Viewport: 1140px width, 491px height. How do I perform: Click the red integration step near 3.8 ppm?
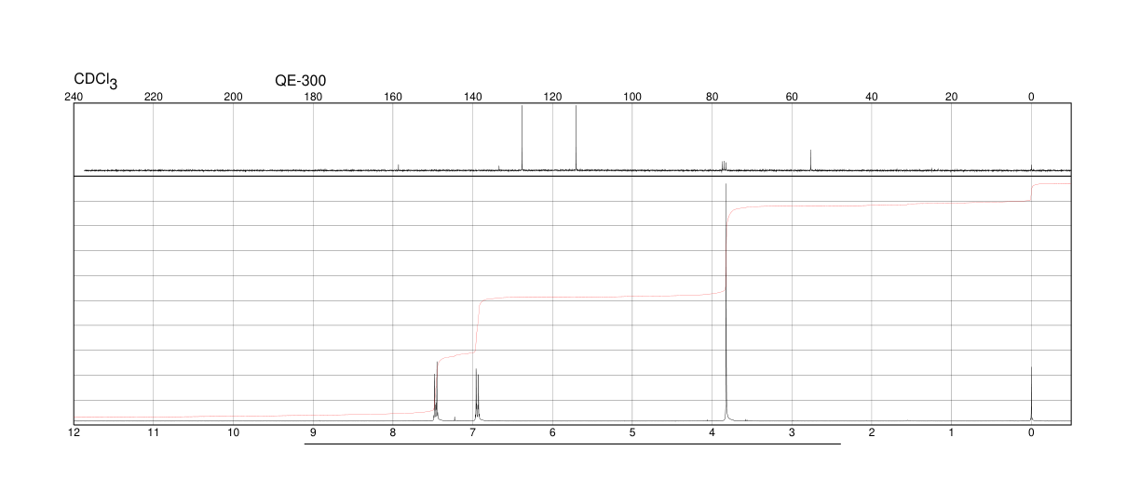[x=726, y=251]
